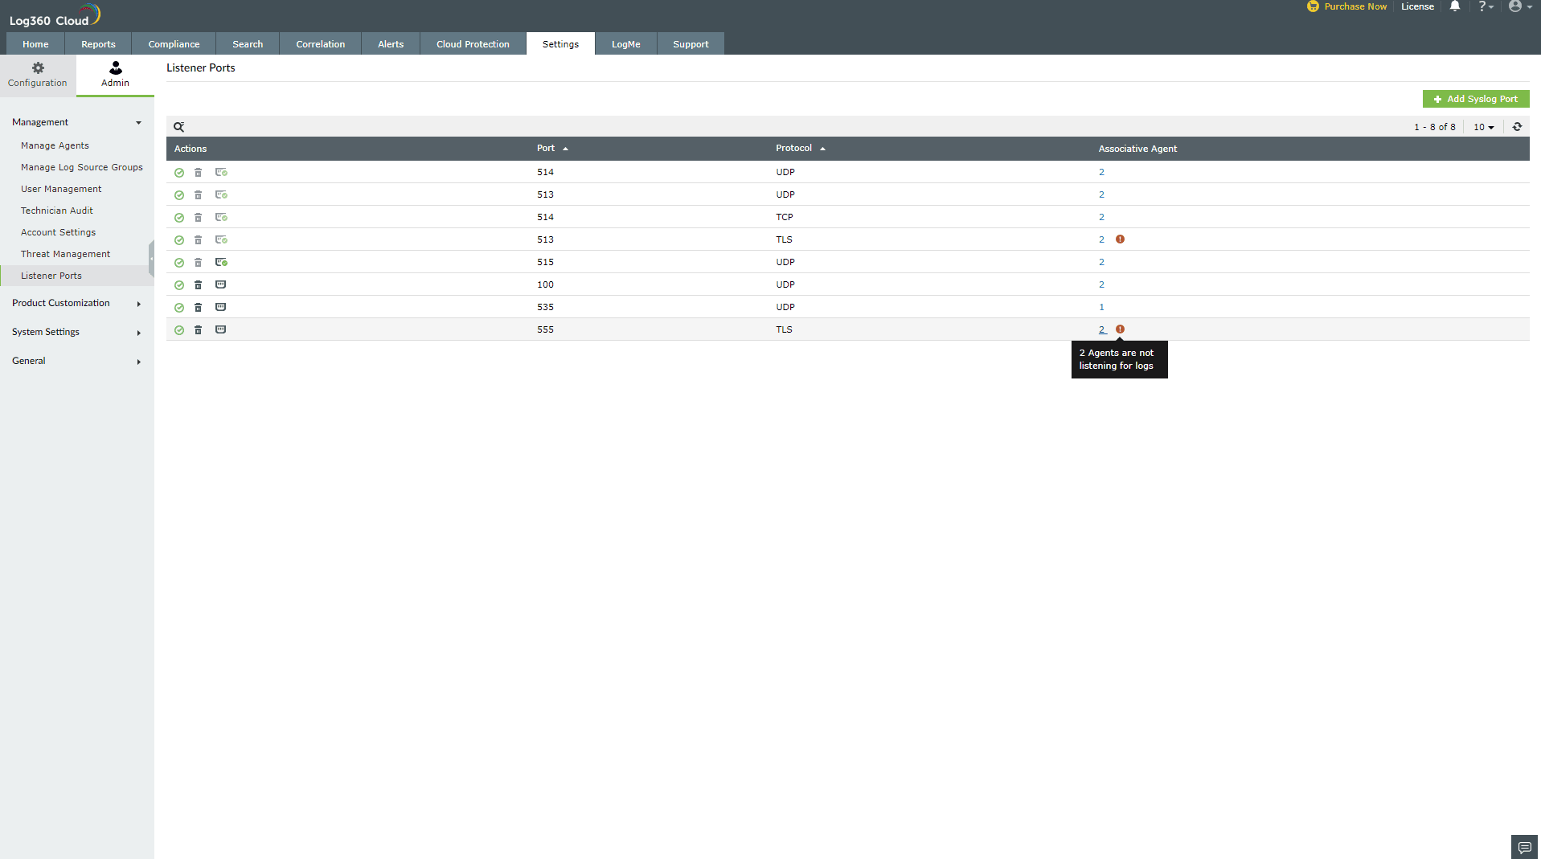Click the port status icon for 514 UDP
This screenshot has width=1541, height=859.
(x=221, y=172)
